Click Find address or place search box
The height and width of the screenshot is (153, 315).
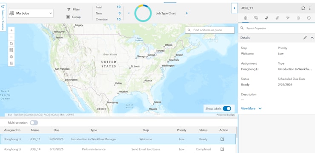210,30
